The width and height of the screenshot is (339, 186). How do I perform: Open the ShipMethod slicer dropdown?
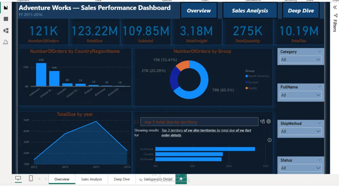[300, 131]
